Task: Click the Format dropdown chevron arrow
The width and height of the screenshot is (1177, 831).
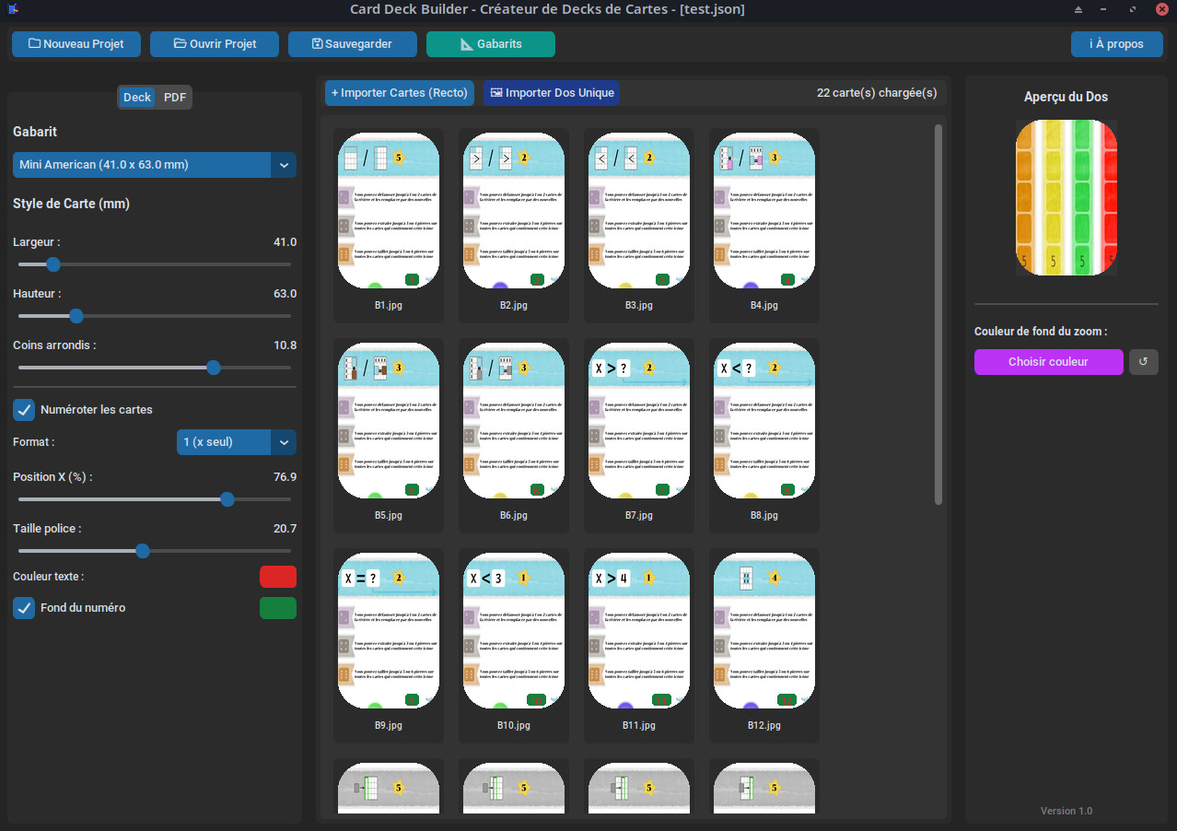Action: point(284,442)
